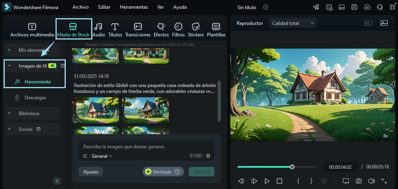Click the shuffle random prompt icon
Screen dimensions: 398x189
(x=85, y=156)
